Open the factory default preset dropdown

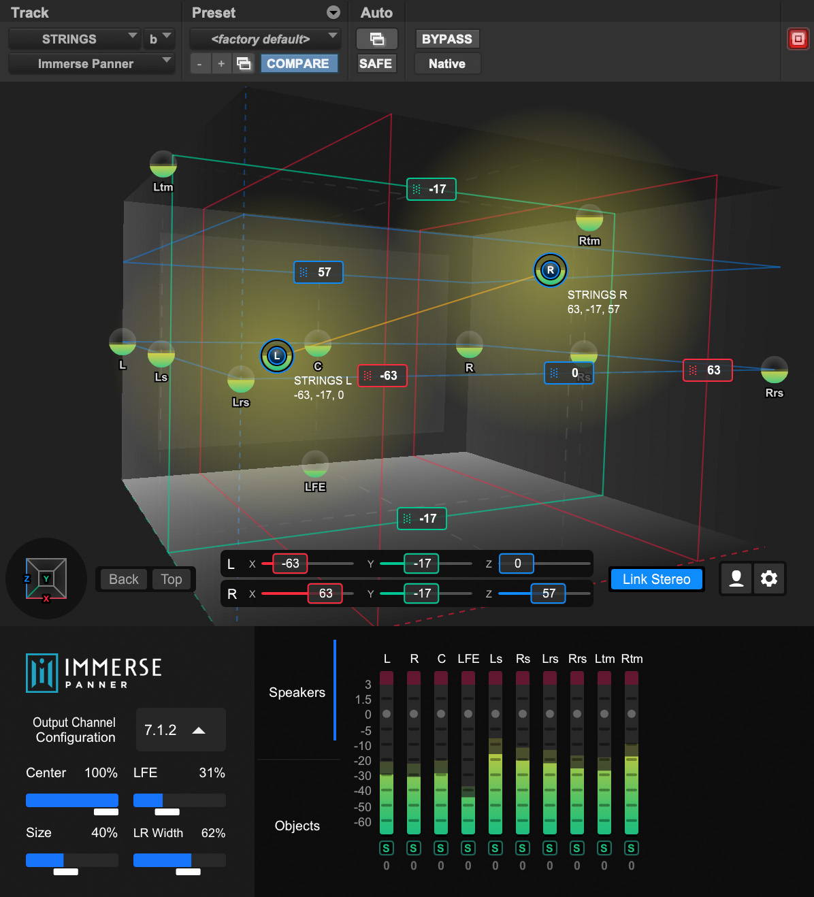point(265,39)
